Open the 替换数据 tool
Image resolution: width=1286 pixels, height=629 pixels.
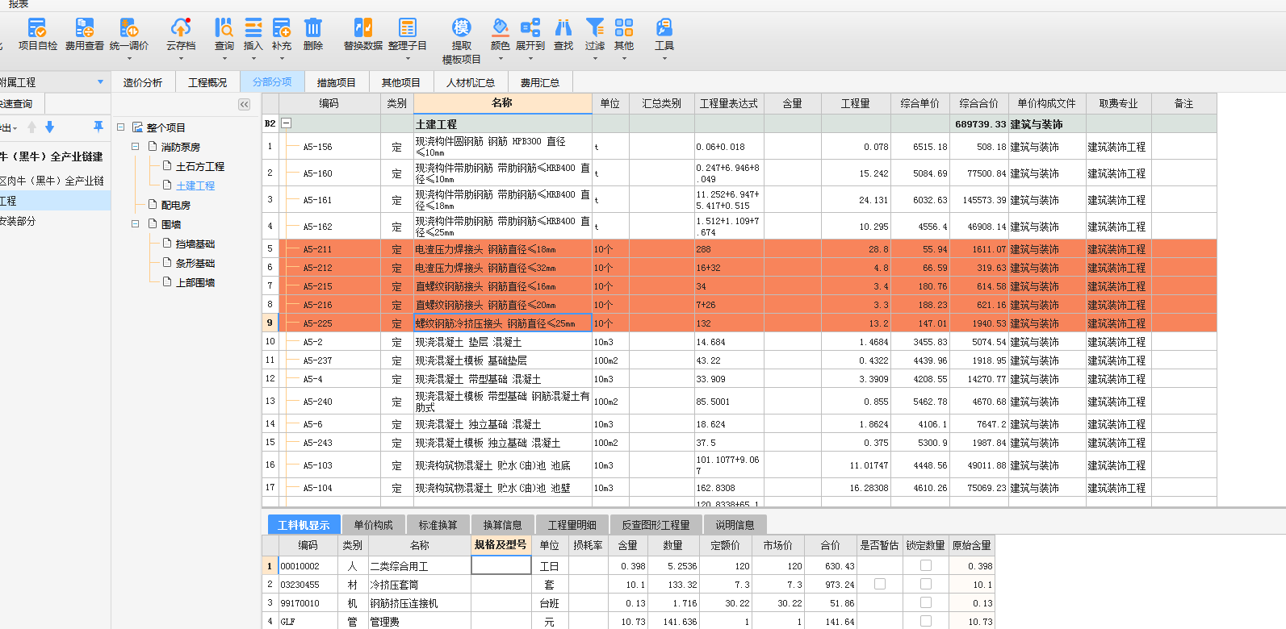pyautogui.click(x=362, y=29)
